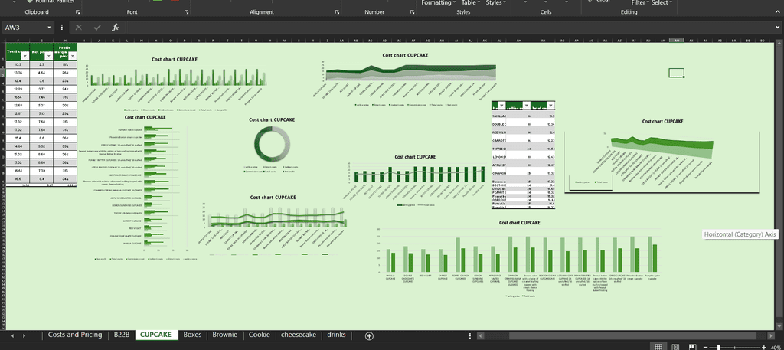Viewport: 784px width, 350px height.
Task: Open the Find & Select dropdown
Action: tap(662, 2)
